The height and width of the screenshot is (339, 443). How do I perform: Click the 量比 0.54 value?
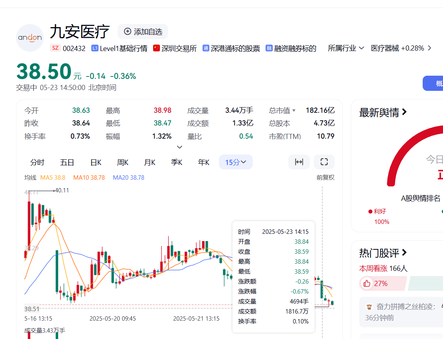[246, 136]
